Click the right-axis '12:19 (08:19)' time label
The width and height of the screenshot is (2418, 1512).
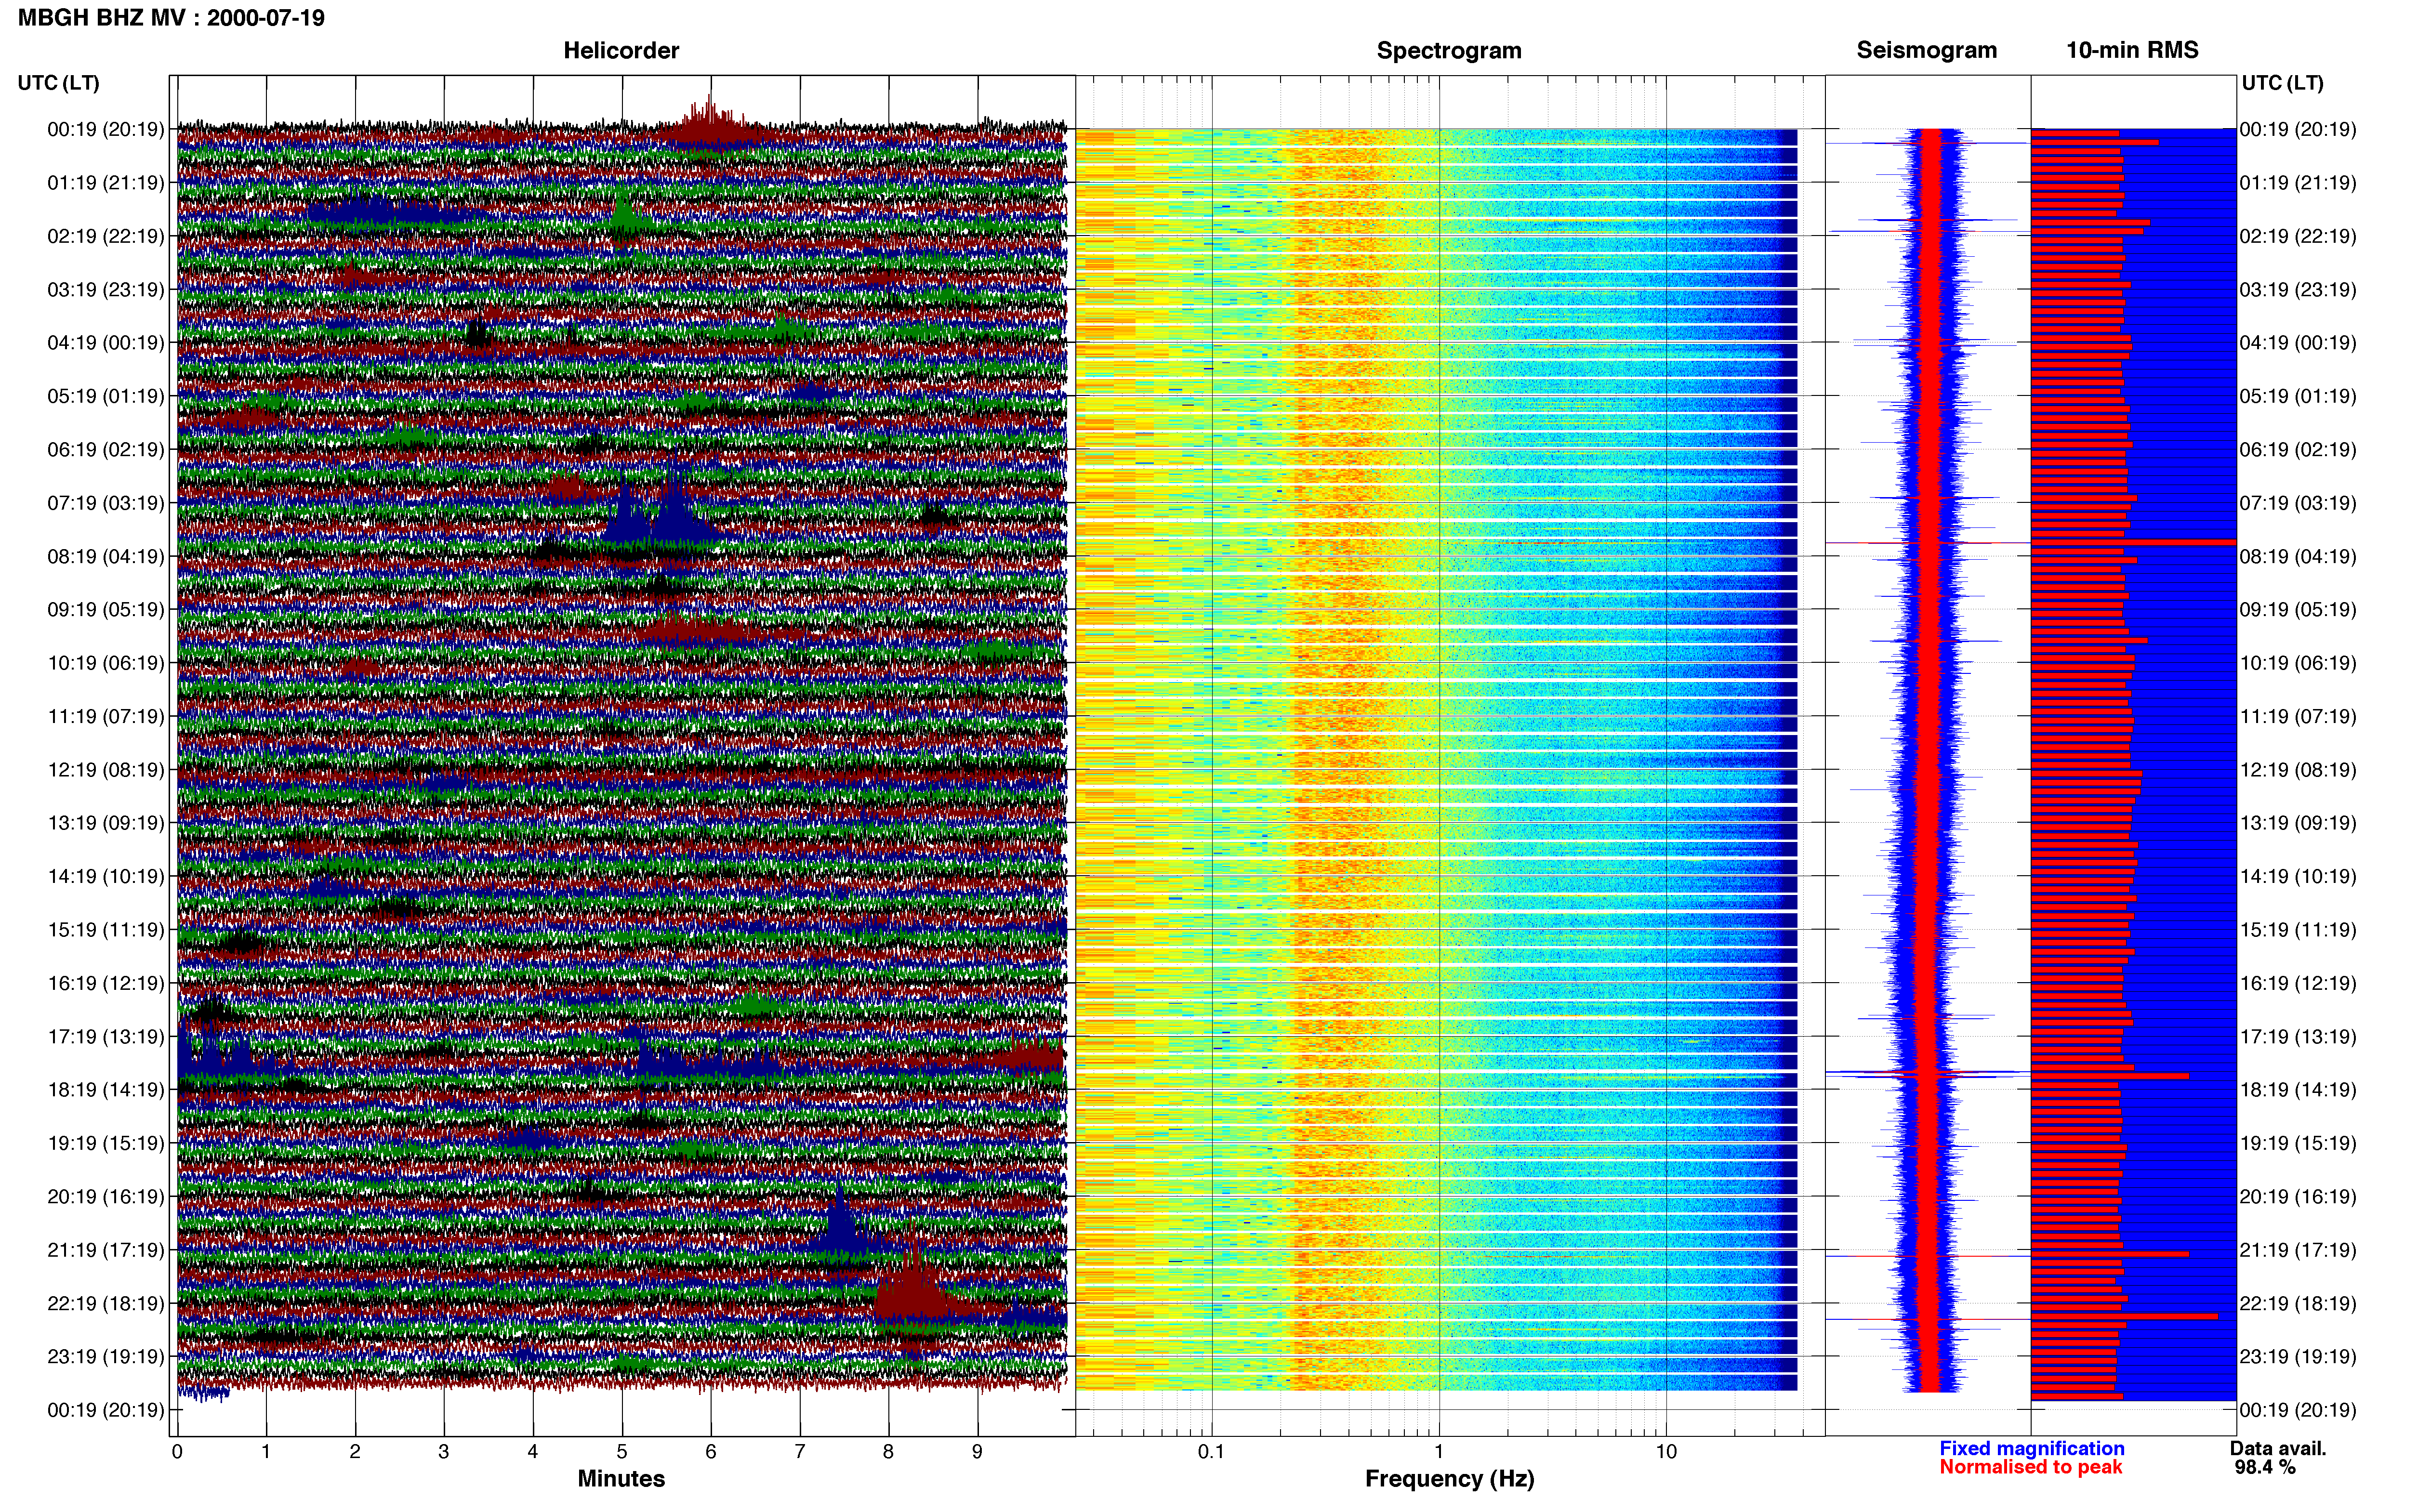(x=2298, y=770)
